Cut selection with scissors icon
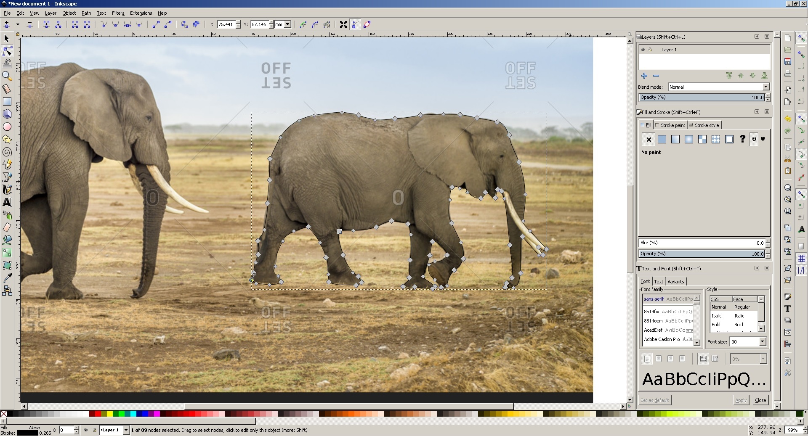This screenshot has width=808, height=436. pos(788,159)
